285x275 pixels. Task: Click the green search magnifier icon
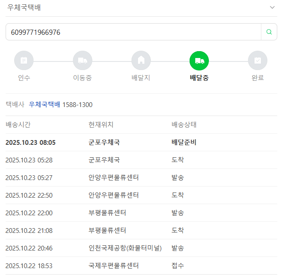pos(269,32)
